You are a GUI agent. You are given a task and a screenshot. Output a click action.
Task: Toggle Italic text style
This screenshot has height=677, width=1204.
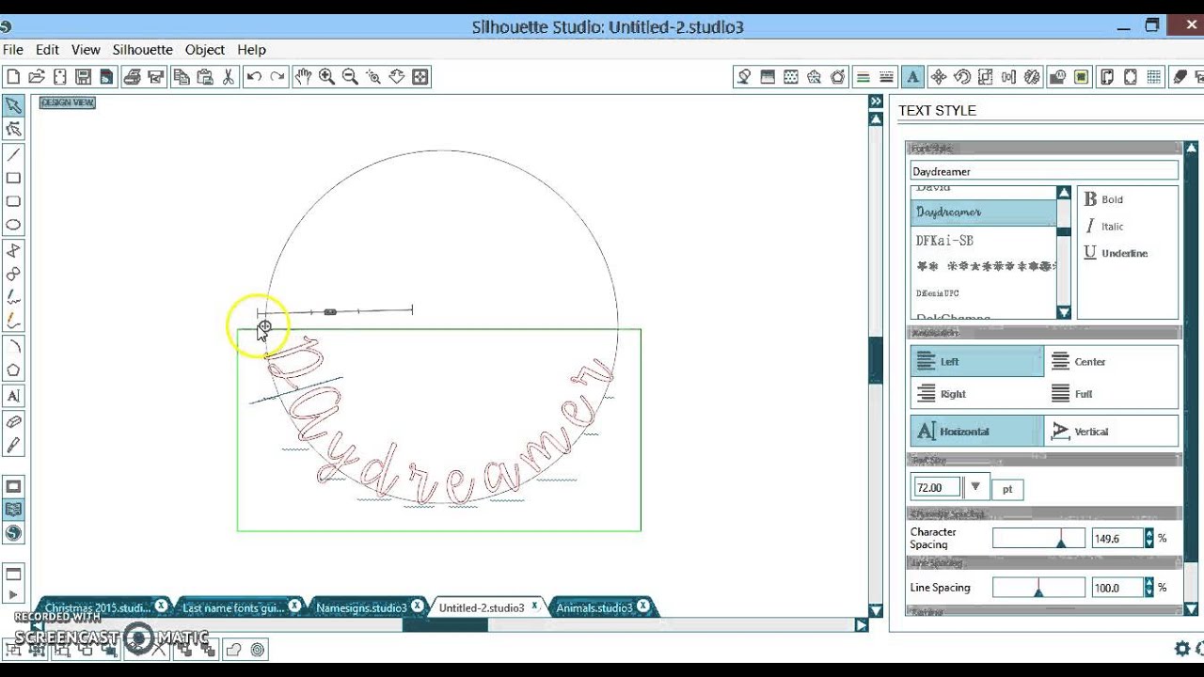point(1104,227)
